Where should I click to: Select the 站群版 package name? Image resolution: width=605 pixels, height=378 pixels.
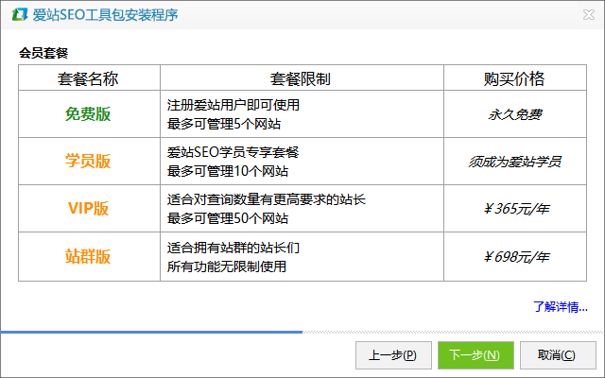(x=88, y=256)
